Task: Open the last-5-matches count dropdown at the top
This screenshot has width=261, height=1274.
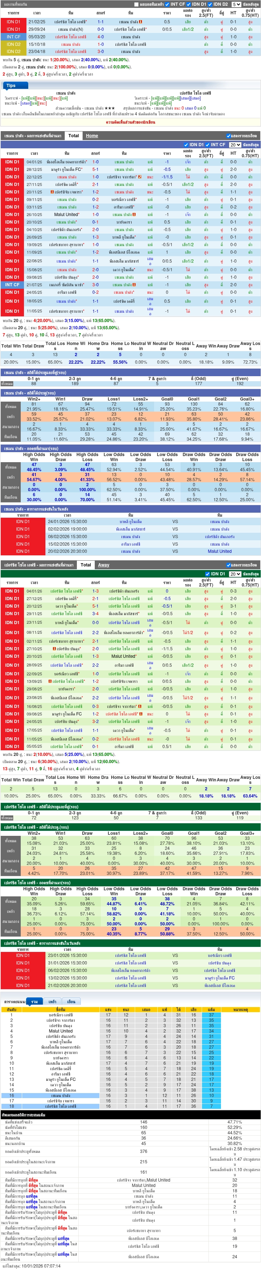Action: 236,4
